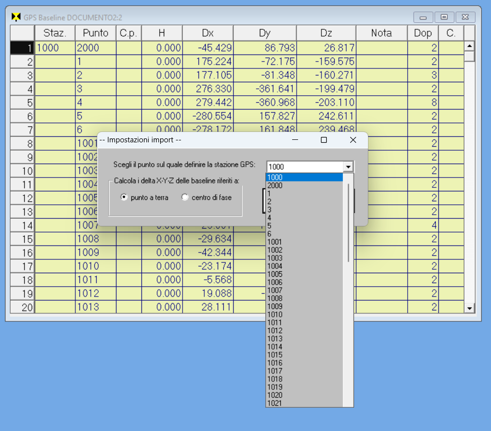Select the 'centro di fase' radio option
491x431 pixels.
[185, 197]
